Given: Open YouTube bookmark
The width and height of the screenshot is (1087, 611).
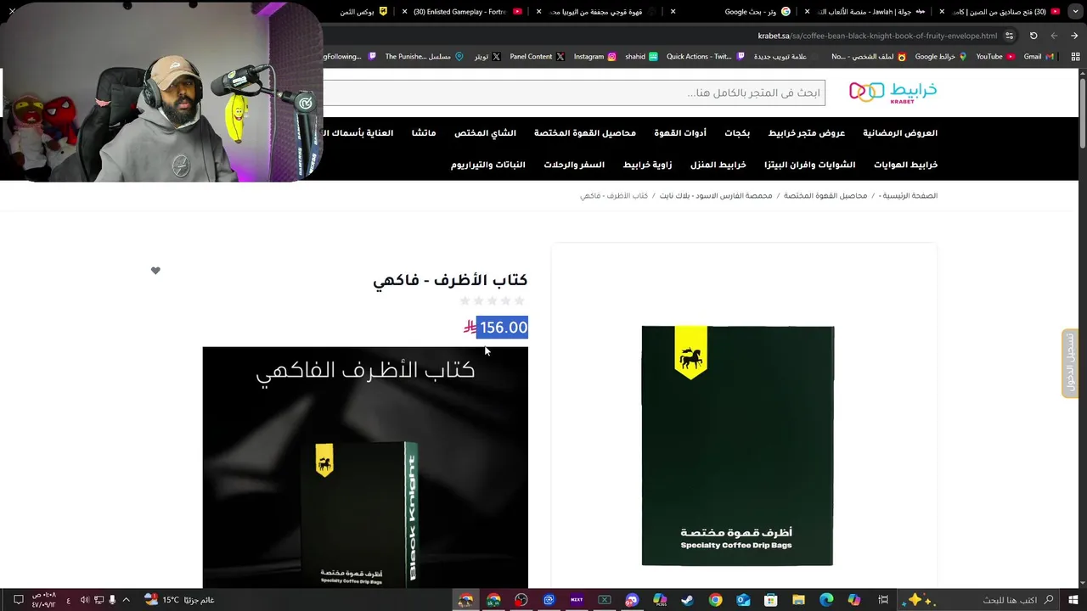Looking at the screenshot, I should pyautogui.click(x=994, y=57).
